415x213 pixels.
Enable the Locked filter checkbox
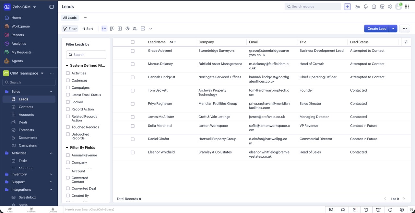[68, 102]
